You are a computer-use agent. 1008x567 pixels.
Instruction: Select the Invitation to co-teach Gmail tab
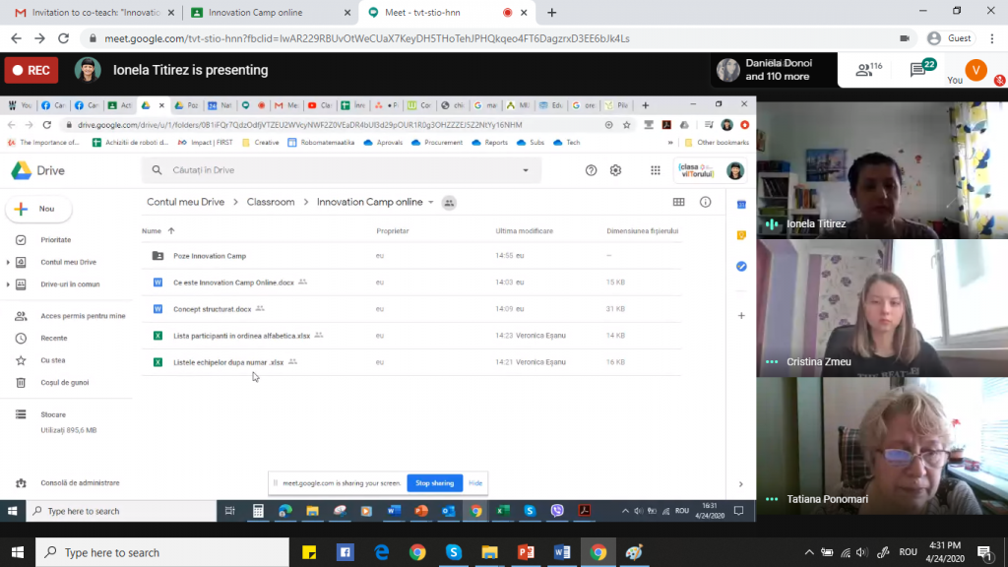tap(94, 13)
